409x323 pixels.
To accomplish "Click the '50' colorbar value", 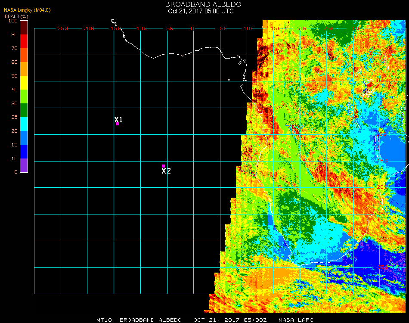I will tap(14, 76).
